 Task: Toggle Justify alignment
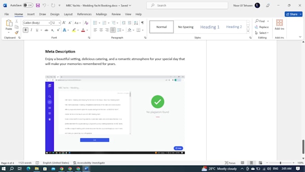tap(113, 30)
